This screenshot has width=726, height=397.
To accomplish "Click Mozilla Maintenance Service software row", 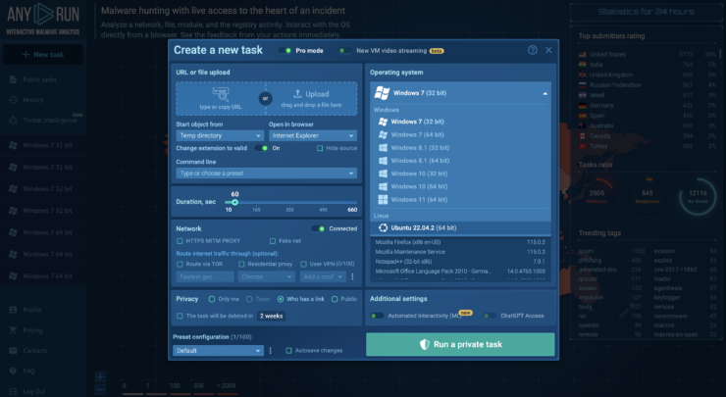I will pos(460,252).
